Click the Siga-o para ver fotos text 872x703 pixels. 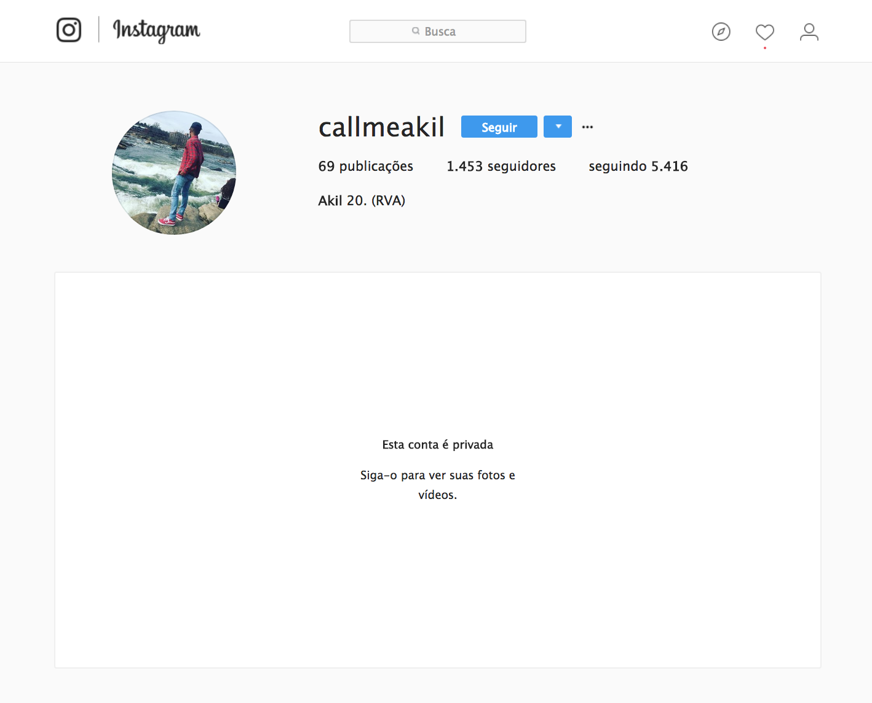pos(438,485)
